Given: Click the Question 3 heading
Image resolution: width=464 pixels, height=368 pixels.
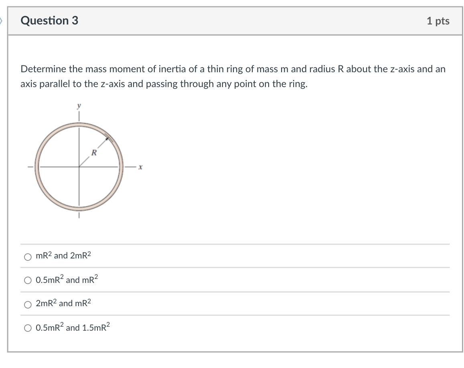Looking at the screenshot, I should 49,20.
